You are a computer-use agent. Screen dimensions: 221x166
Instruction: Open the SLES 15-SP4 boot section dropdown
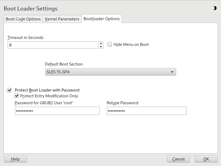pos(110,72)
